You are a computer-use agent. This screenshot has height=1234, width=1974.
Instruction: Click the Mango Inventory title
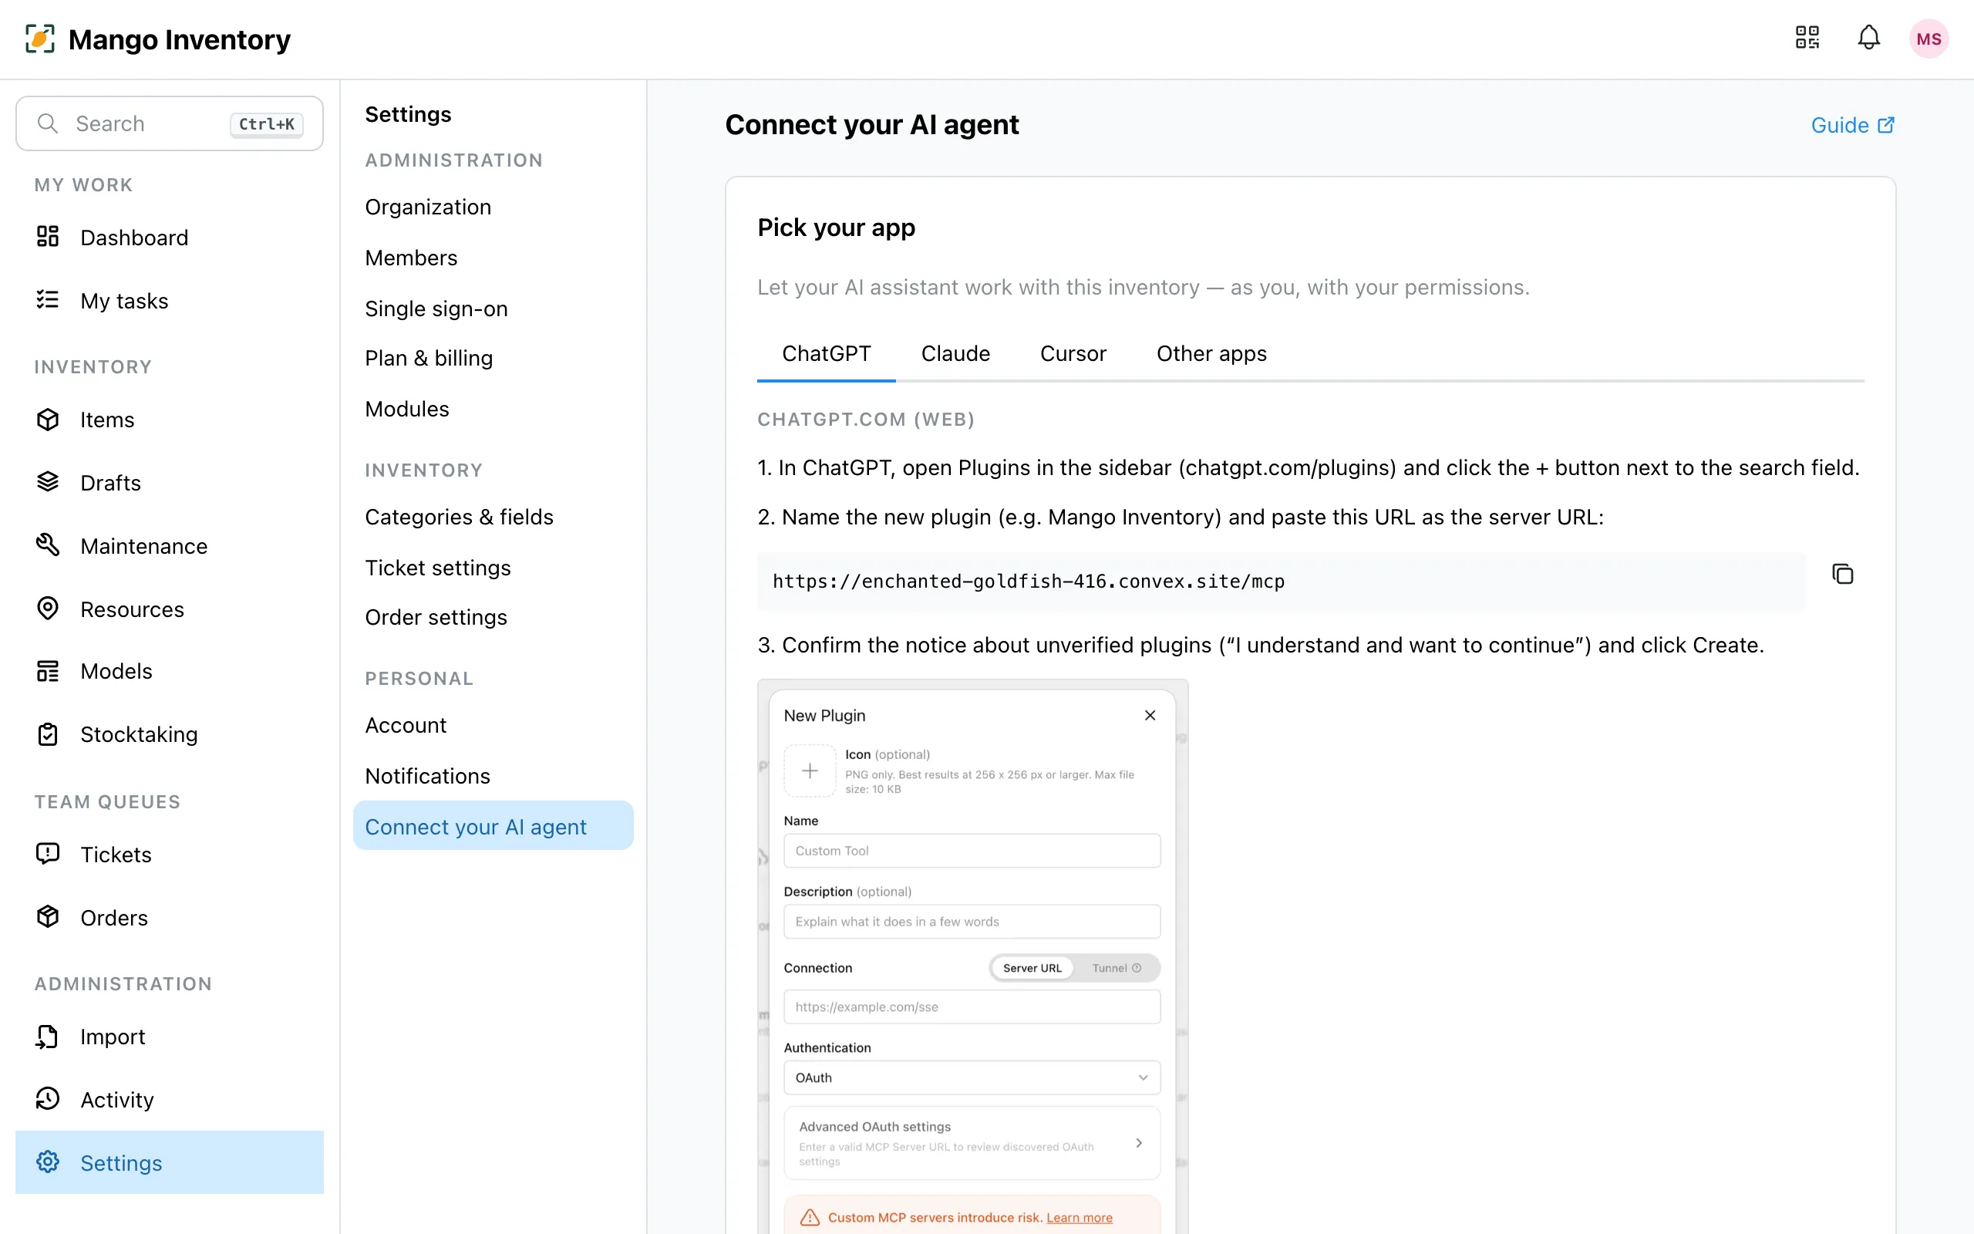tap(180, 39)
